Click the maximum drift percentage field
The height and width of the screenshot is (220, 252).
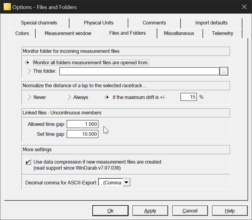(x=189, y=97)
